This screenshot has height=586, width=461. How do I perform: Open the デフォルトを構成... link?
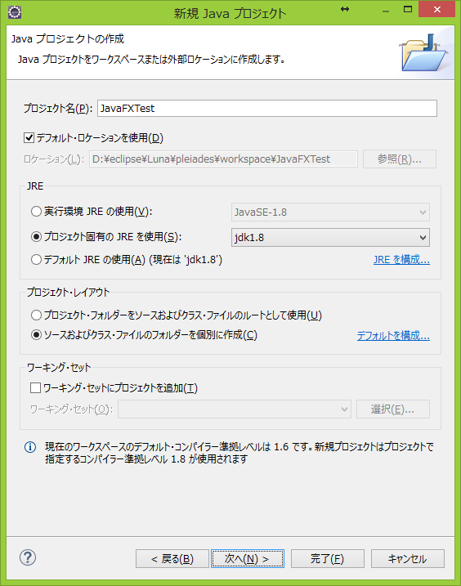[393, 336]
